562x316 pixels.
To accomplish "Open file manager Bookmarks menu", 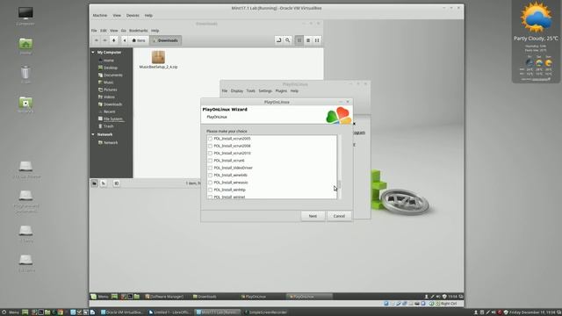I will 139,31.
